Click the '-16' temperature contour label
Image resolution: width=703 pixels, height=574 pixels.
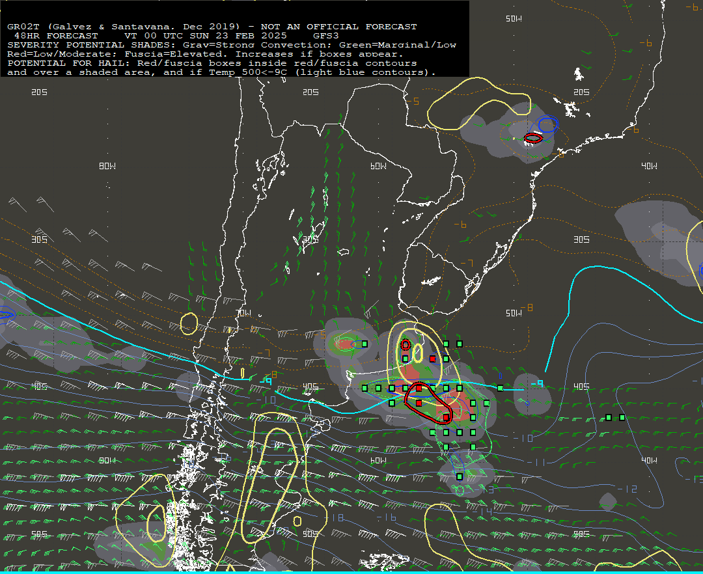tap(386, 517)
